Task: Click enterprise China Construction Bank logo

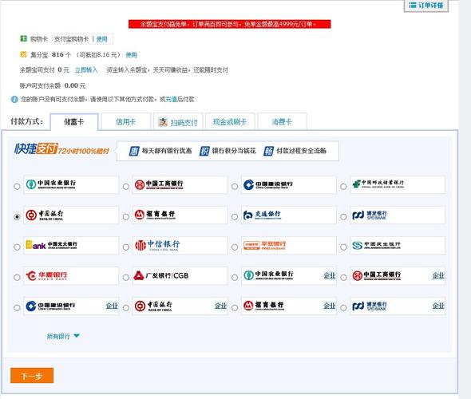Action: 50,306
